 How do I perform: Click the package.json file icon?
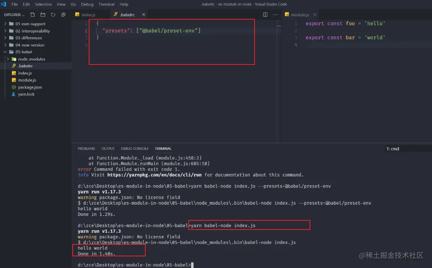[x=14, y=87]
